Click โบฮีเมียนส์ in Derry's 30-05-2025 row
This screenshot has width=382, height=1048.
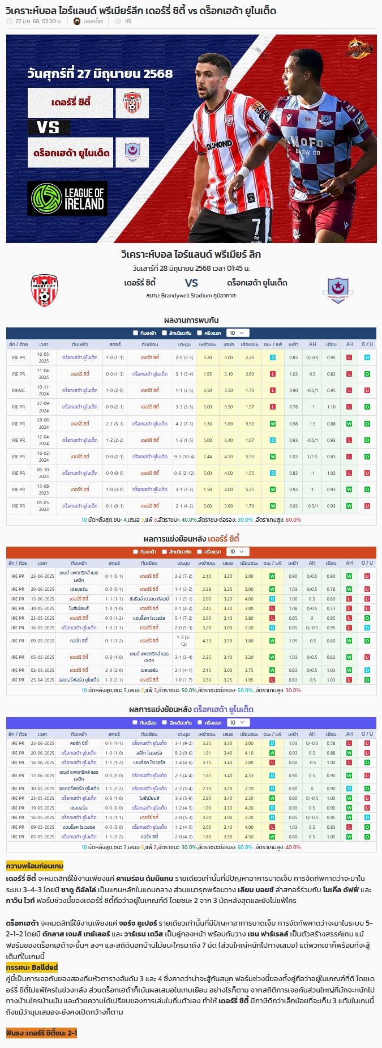[x=79, y=608]
